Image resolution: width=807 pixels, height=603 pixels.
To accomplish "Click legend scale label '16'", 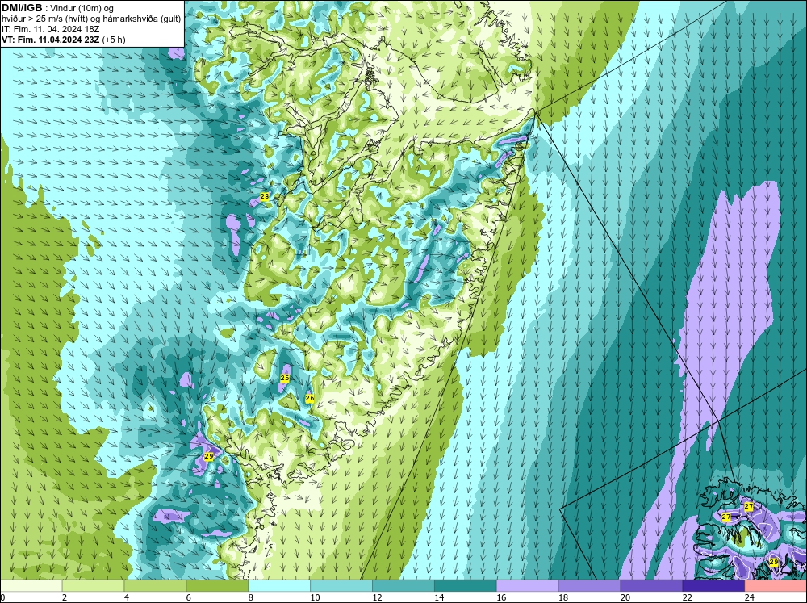I will point(501,597).
